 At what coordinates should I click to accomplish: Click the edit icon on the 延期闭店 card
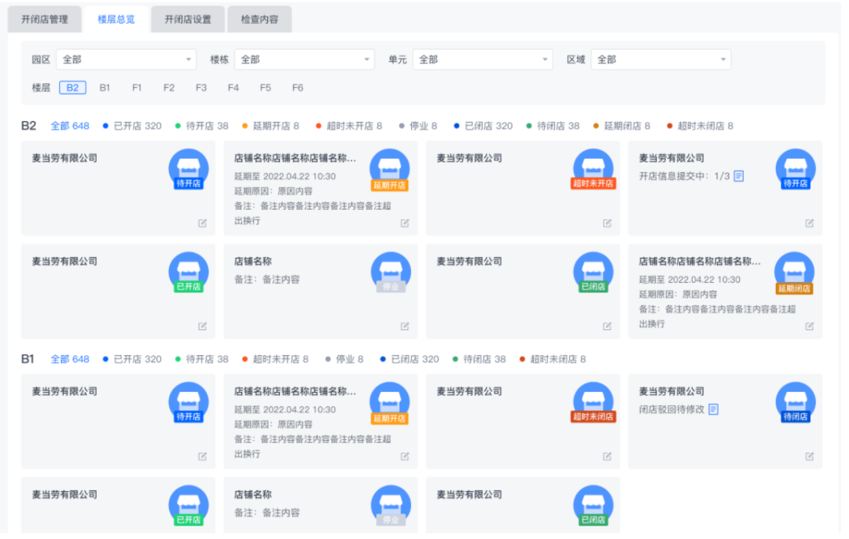coord(809,326)
